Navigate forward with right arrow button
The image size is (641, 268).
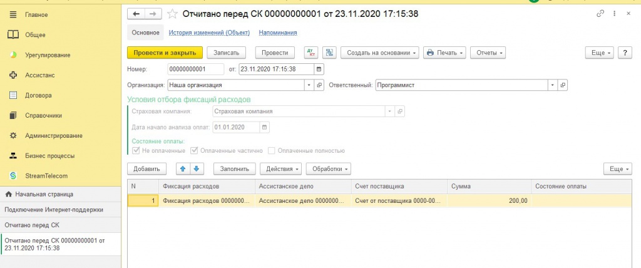(x=153, y=14)
